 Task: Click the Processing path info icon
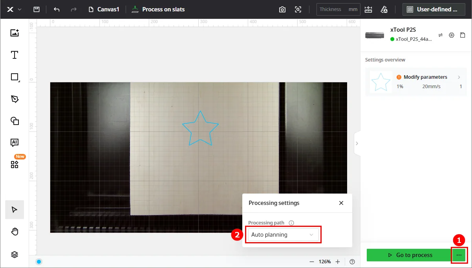point(291,223)
